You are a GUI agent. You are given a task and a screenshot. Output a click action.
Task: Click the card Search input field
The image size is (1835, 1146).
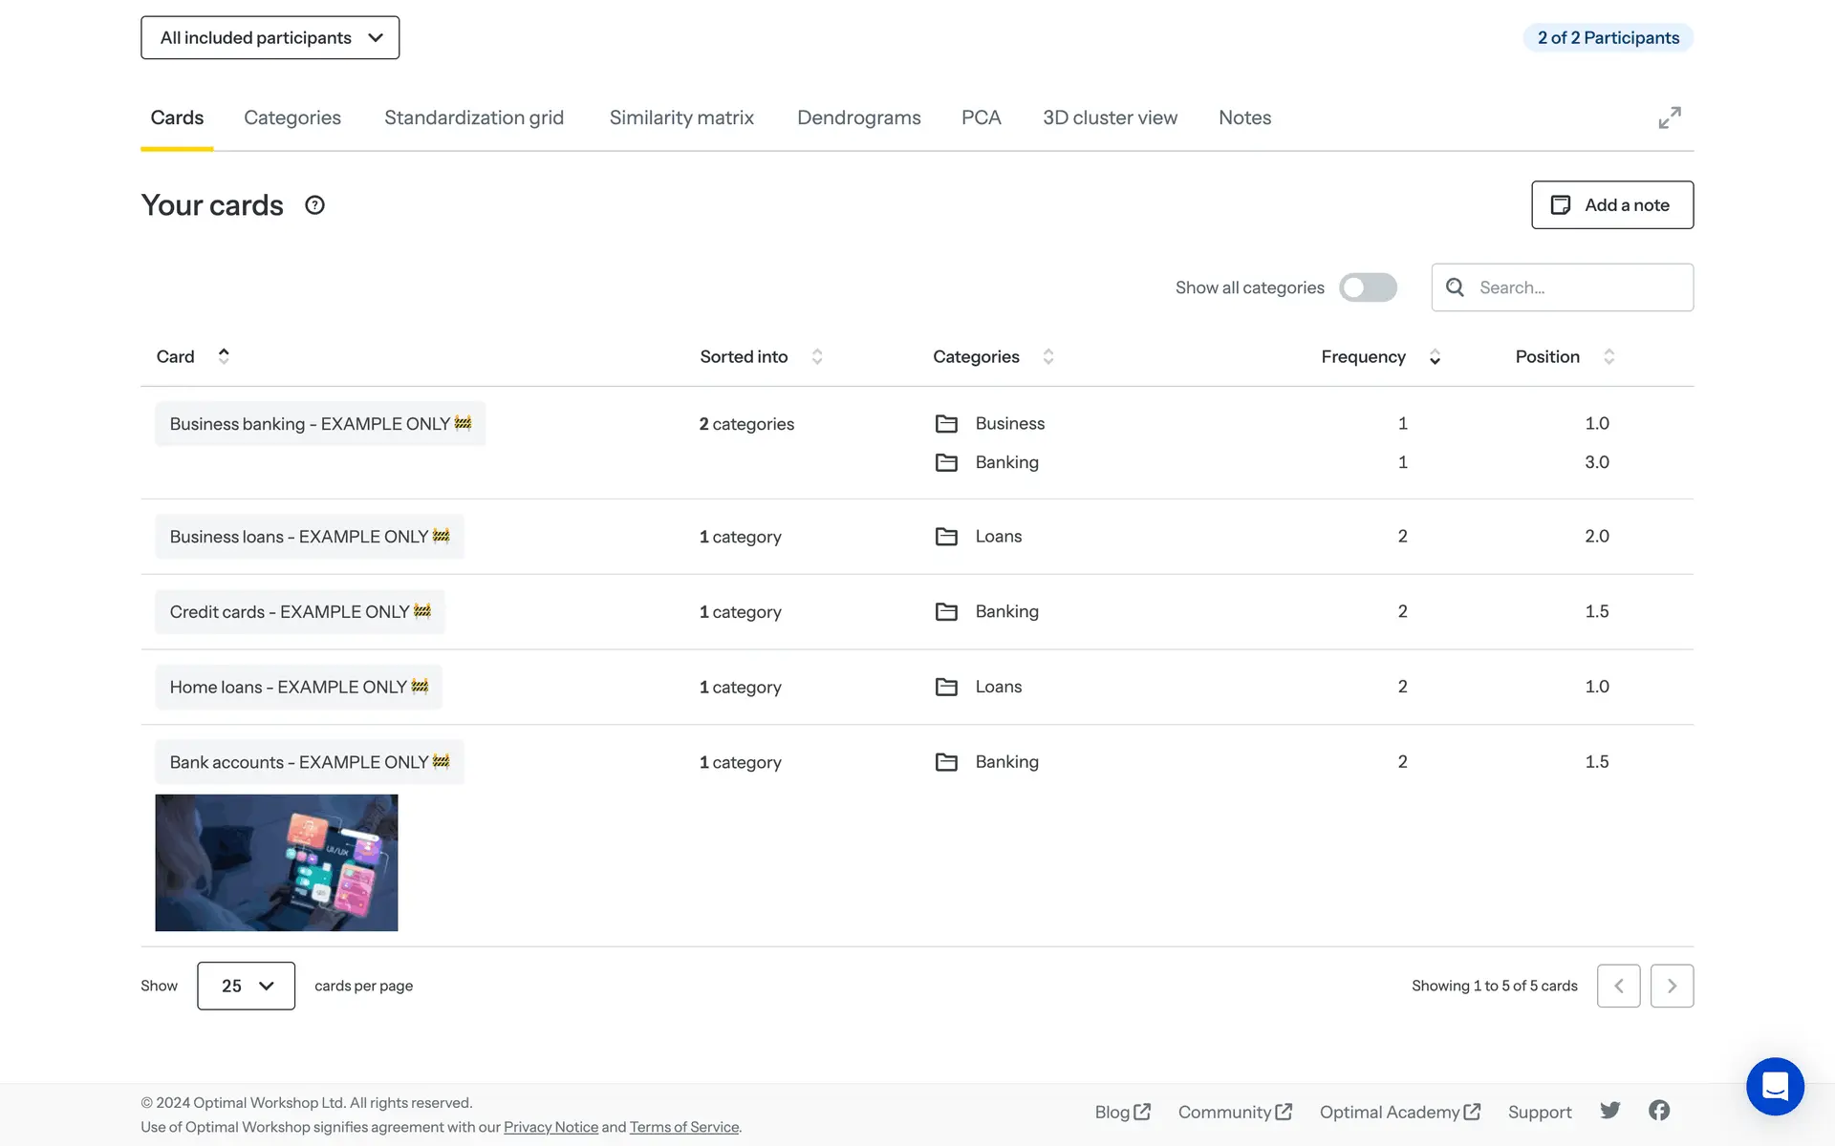tap(1577, 287)
